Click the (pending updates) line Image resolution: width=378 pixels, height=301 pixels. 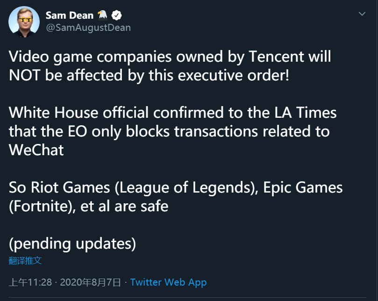click(x=72, y=243)
